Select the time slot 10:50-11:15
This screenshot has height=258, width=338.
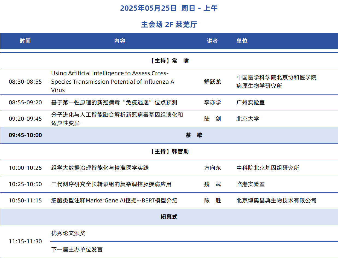pos(25,201)
